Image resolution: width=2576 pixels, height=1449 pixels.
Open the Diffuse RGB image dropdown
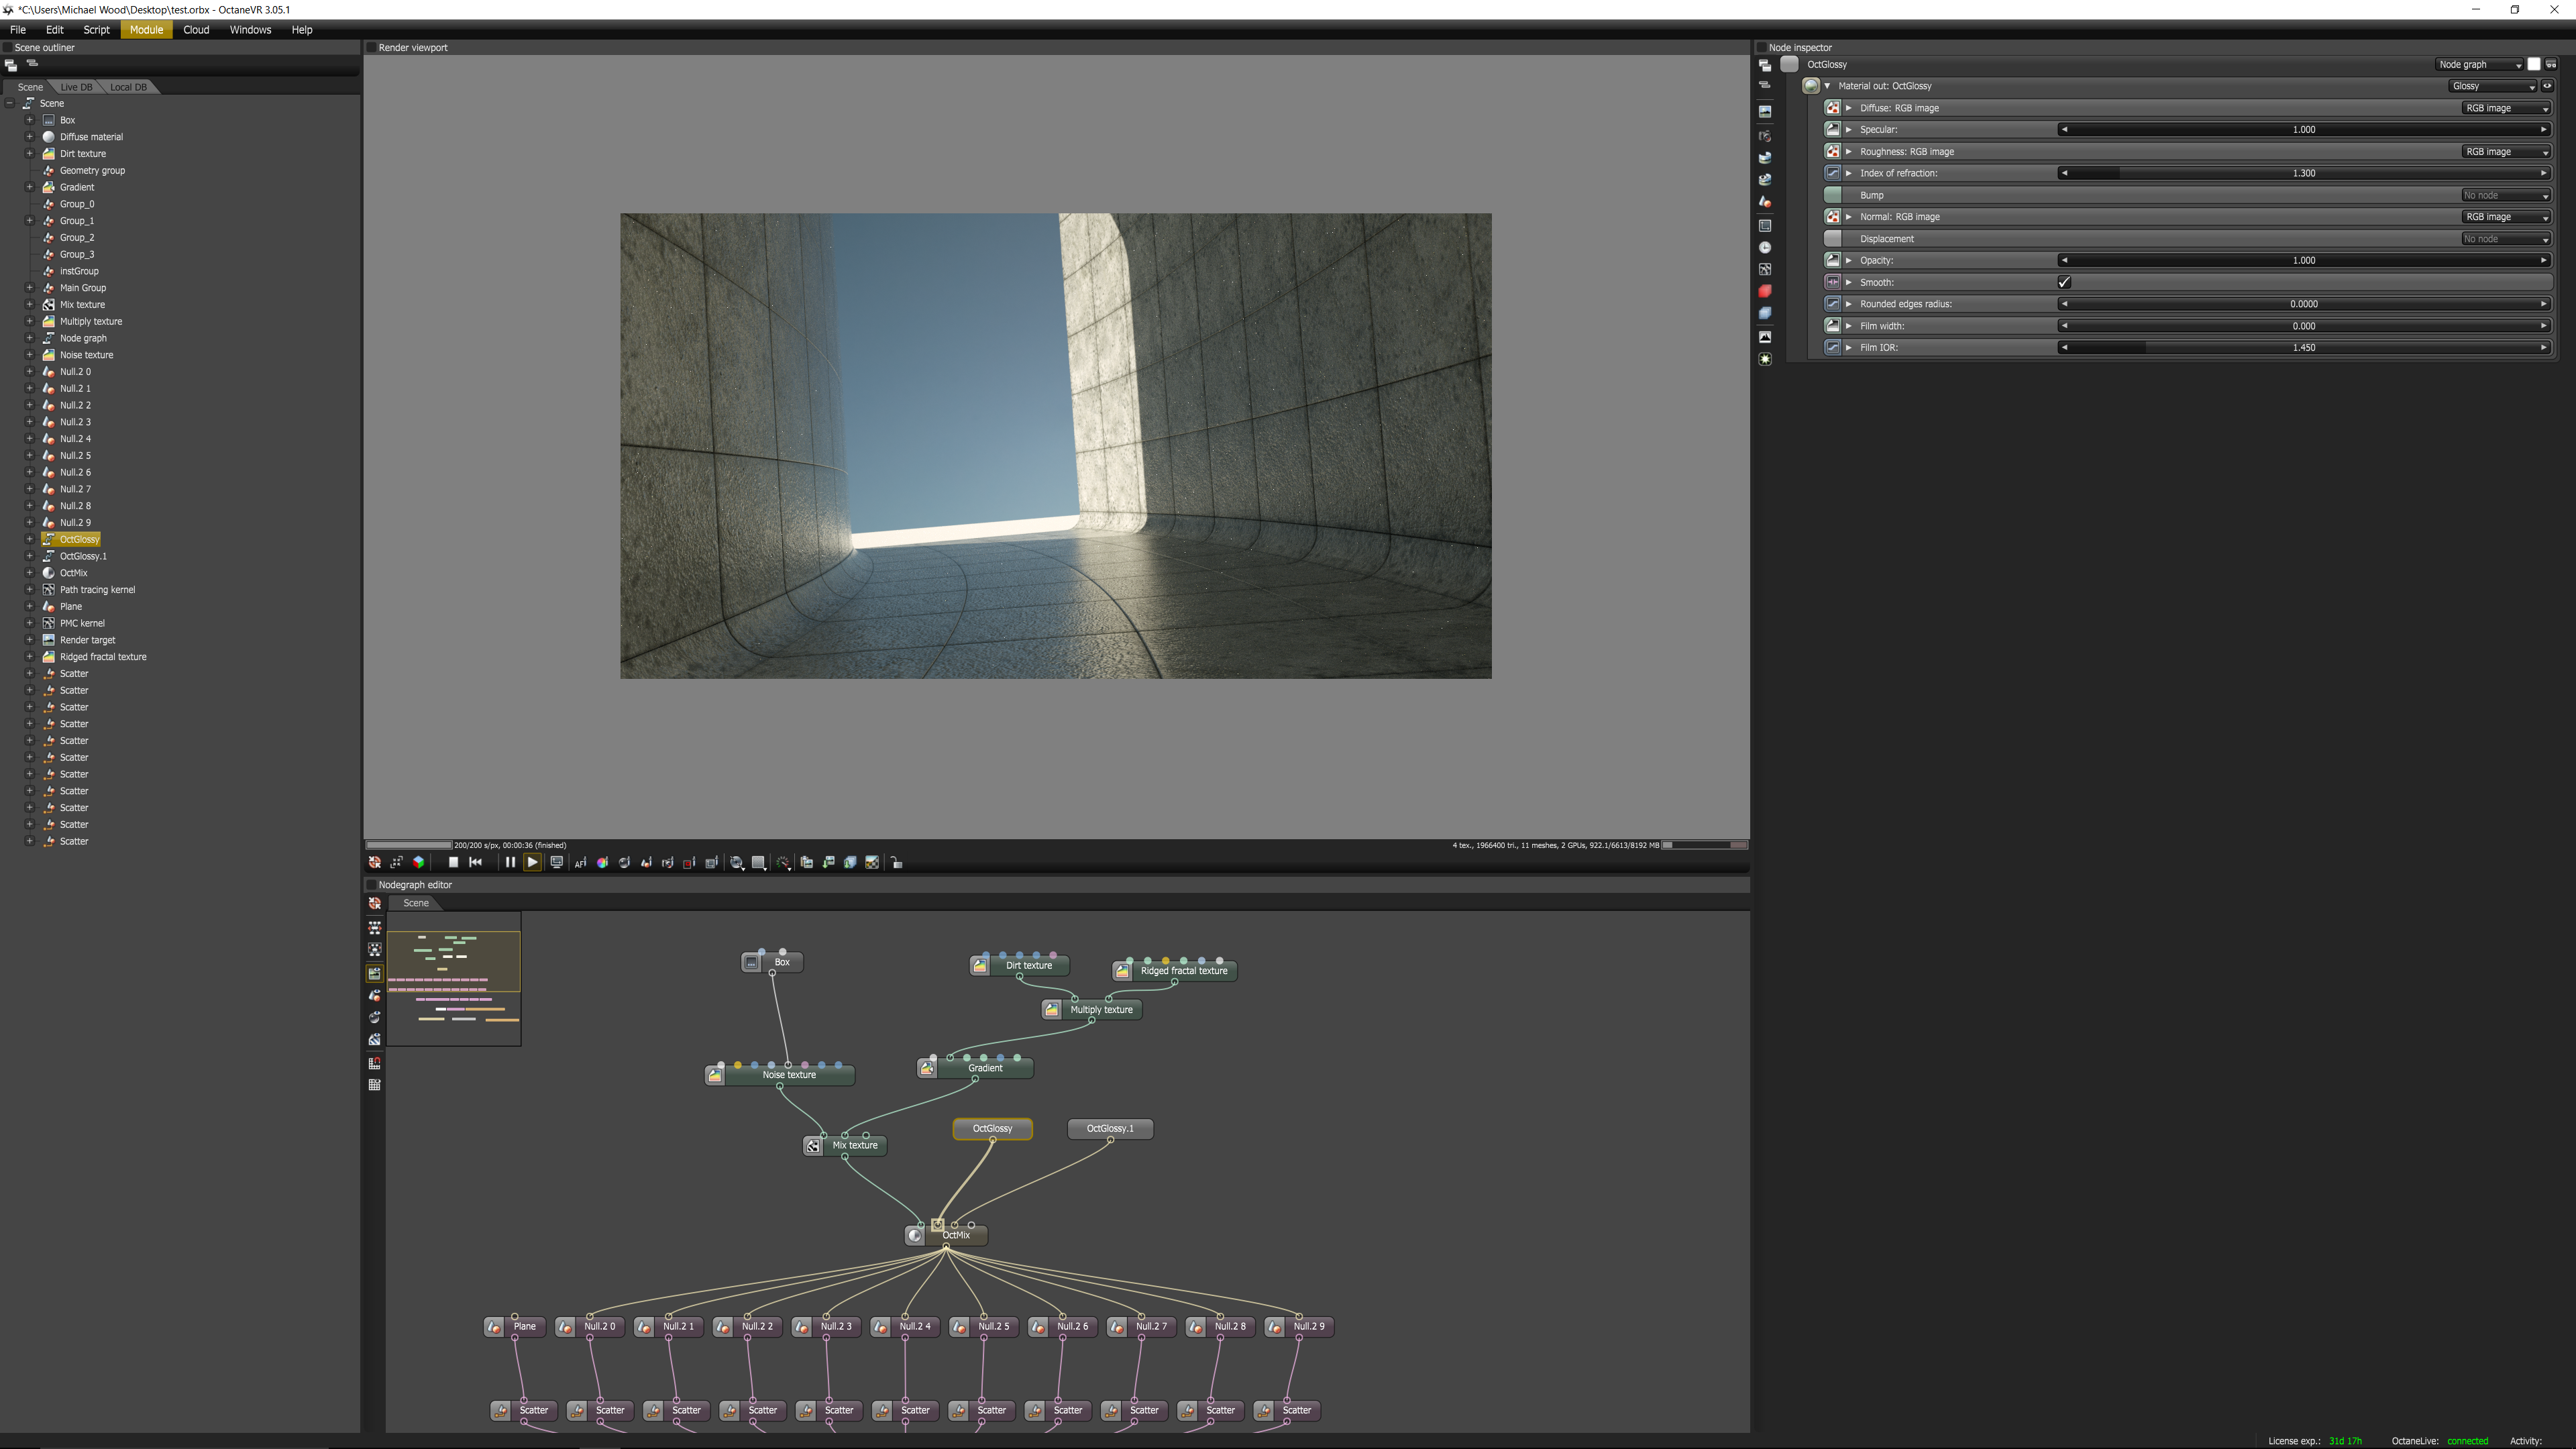tap(2504, 108)
